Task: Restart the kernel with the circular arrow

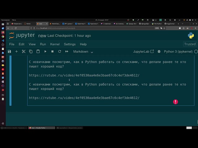Action: pos(60,51)
